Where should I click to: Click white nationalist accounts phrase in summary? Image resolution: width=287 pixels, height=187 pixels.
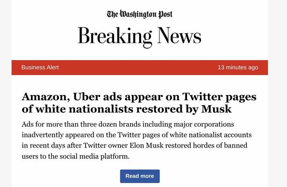[x=211, y=135]
